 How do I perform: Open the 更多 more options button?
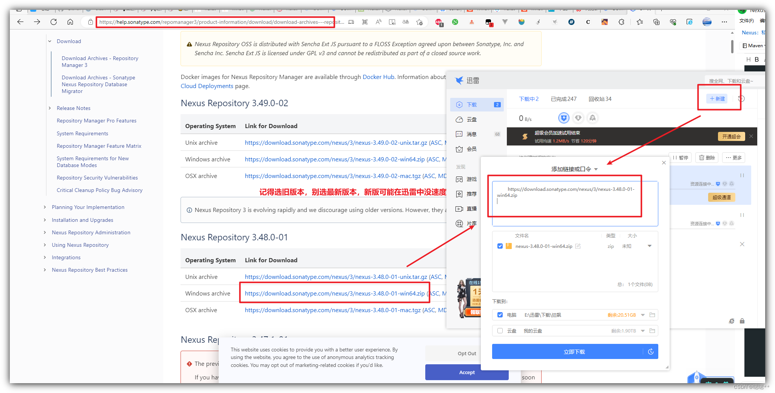pyautogui.click(x=733, y=158)
